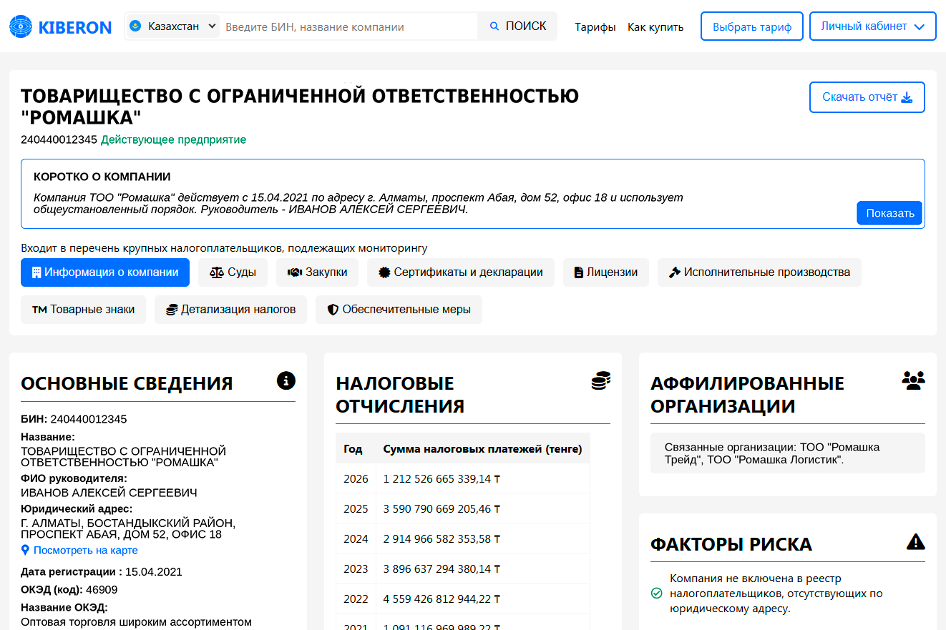
Task: Click the 2024 tax amount 2 914 966 582 353,58
Action: (442, 538)
